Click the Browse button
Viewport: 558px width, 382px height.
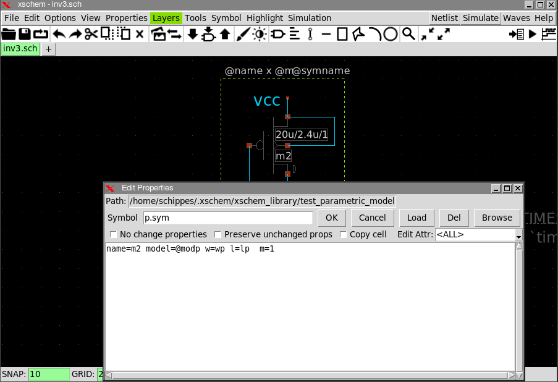(x=497, y=218)
